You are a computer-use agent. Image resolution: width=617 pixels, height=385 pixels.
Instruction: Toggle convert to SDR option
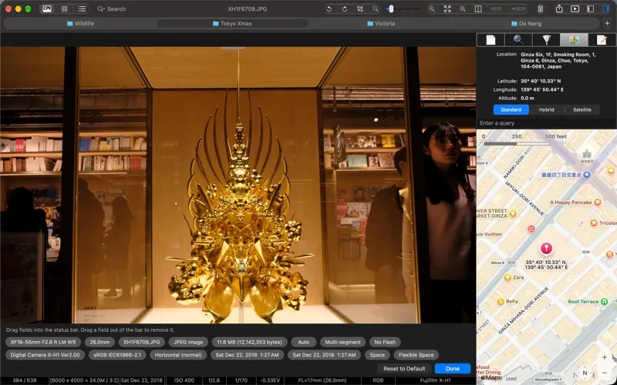pos(518,8)
